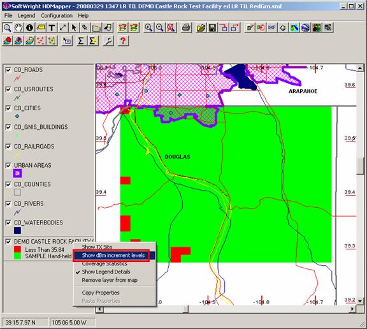367x329 pixels.
Task: Click the colored grid palette icon
Action: [x=317, y=27]
